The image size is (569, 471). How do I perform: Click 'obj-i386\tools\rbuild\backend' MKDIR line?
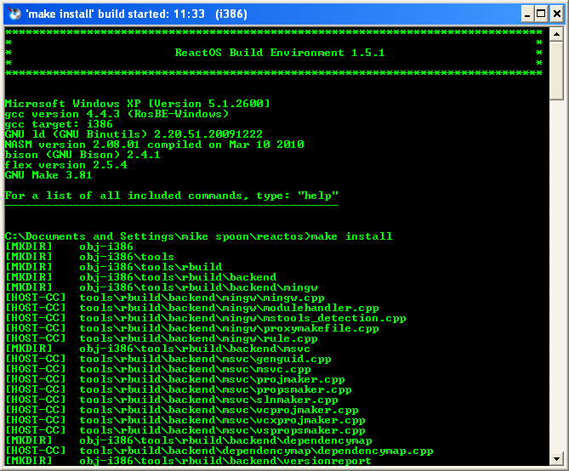(x=141, y=277)
